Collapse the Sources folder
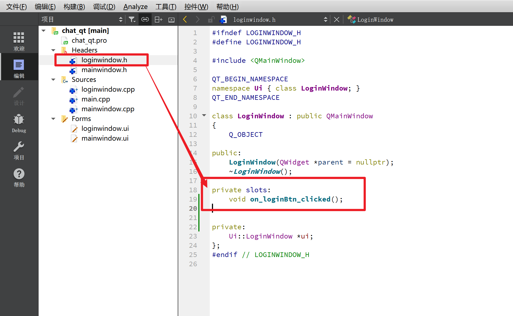513x316 pixels. [x=53, y=80]
